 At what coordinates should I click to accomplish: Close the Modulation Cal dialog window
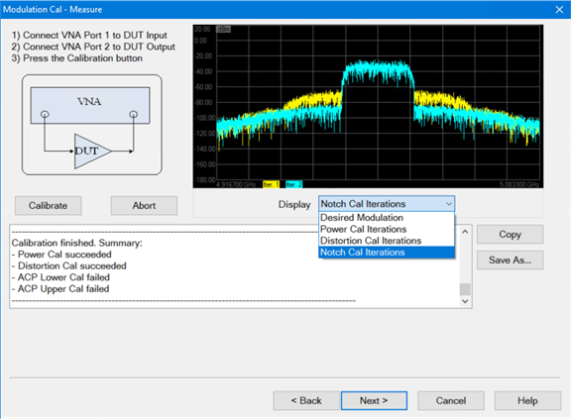559,10
